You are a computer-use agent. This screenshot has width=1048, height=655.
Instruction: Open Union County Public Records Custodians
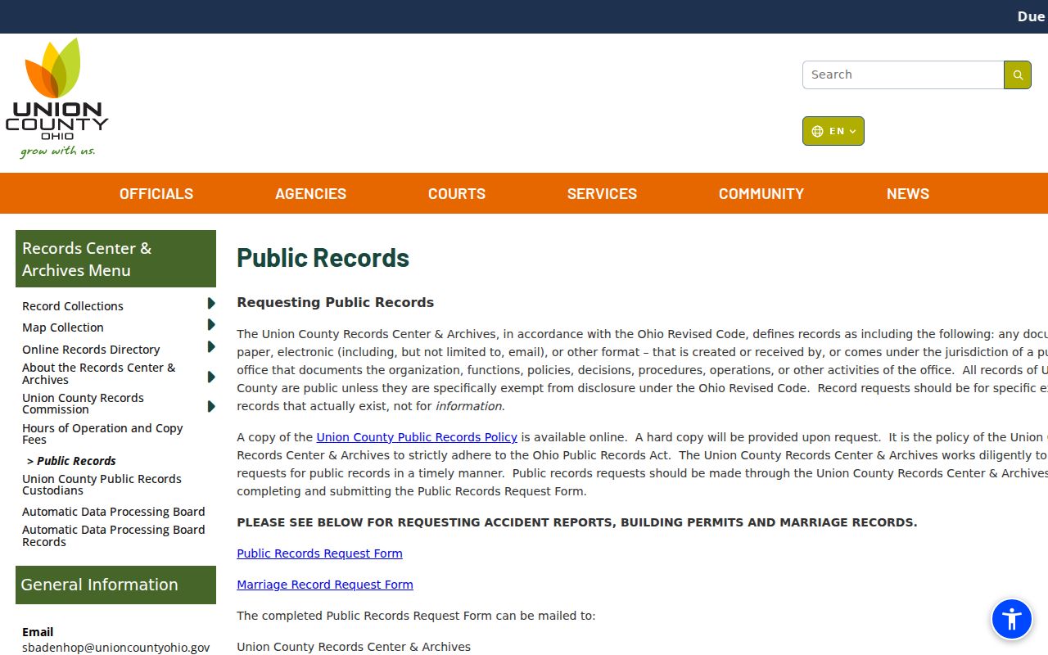tap(102, 485)
